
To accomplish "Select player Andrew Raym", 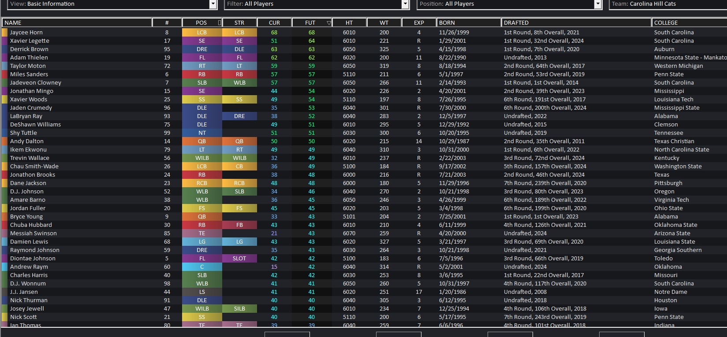I will (29, 267).
